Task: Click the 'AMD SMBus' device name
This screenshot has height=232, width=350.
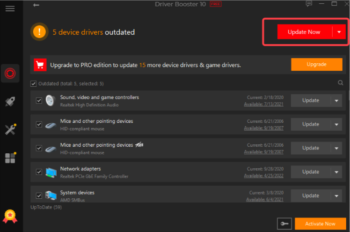Action: [73, 200]
